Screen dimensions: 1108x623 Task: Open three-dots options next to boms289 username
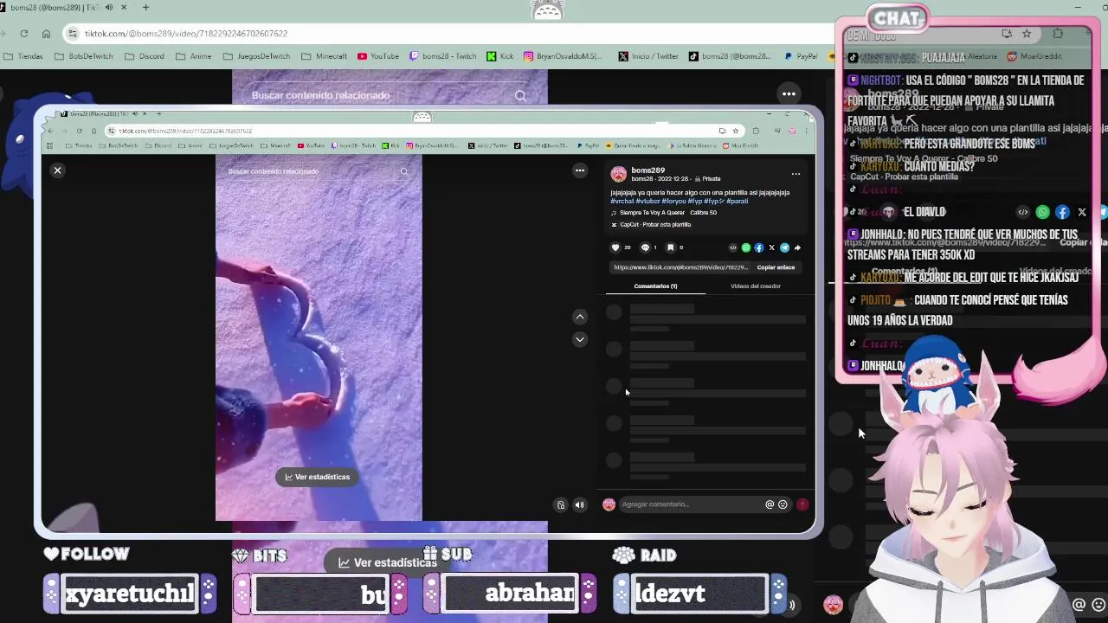pos(796,174)
